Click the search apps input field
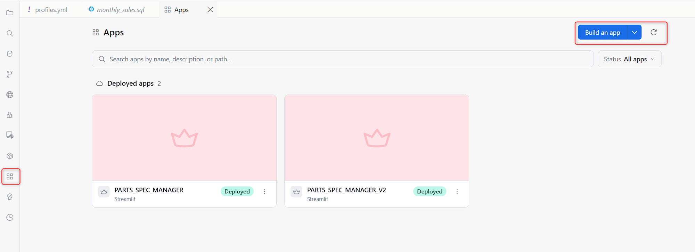Image resolution: width=695 pixels, height=252 pixels. 343,59
